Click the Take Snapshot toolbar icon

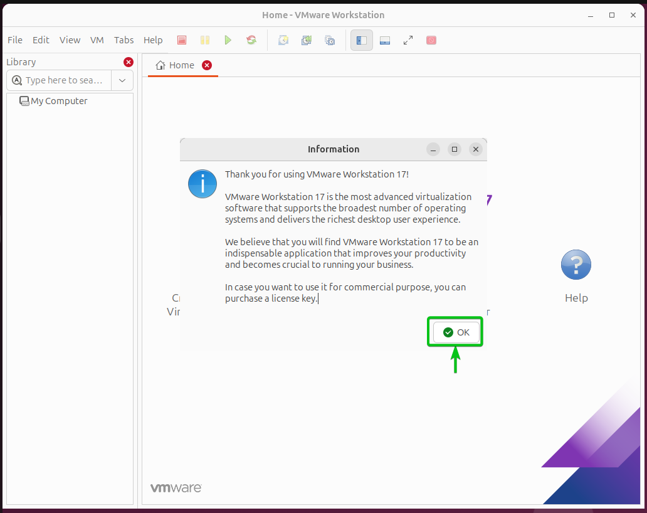pos(283,40)
